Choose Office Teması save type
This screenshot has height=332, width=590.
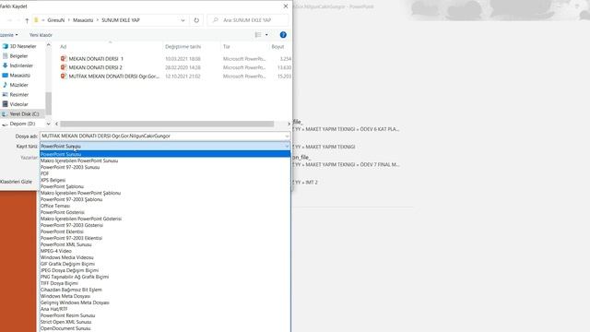point(165,206)
